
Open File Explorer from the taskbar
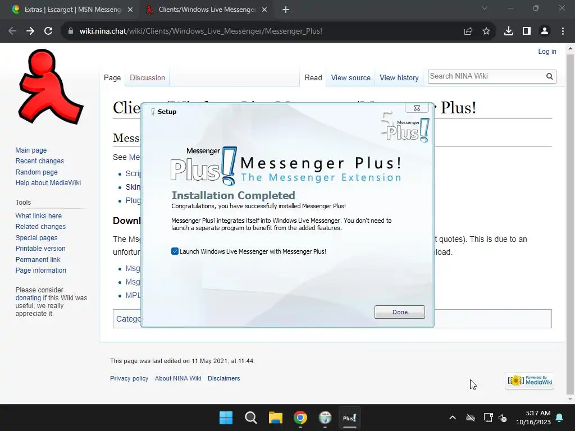click(x=275, y=418)
